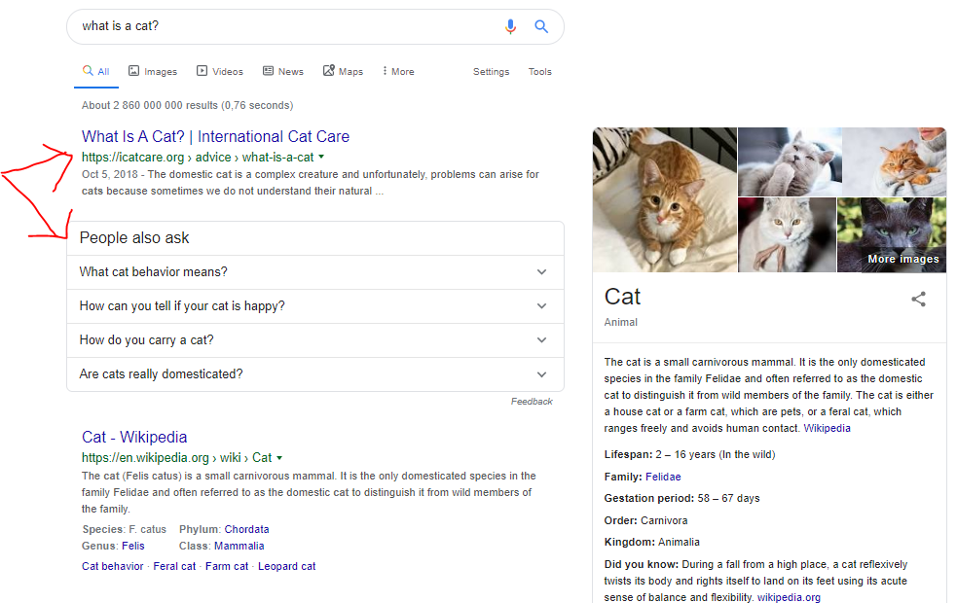The width and height of the screenshot is (957, 603).
Task: Open the 'Cat - Wikipedia' result
Action: coord(134,437)
